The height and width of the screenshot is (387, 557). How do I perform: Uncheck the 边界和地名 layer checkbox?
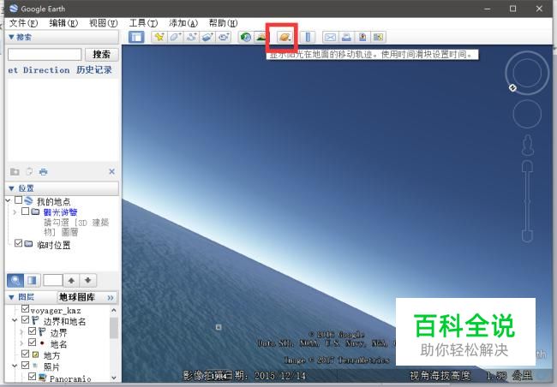25,320
